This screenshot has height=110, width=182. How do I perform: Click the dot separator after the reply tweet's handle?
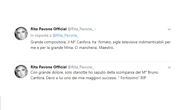click(95, 29)
